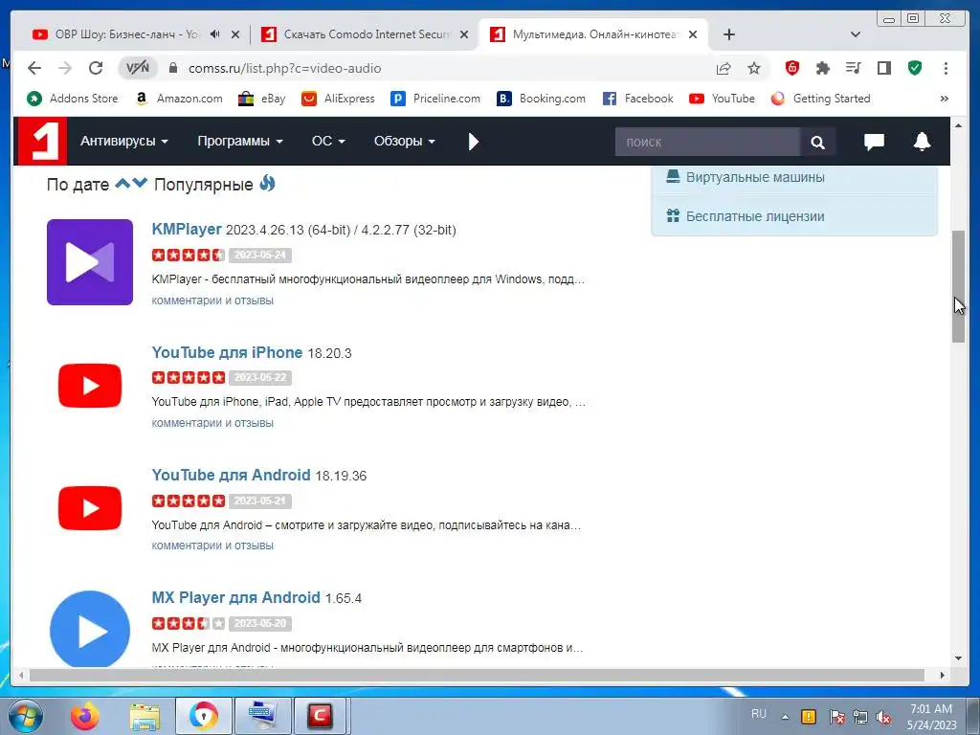This screenshot has height=735, width=980.
Task: Click the green shield extension icon
Action: [x=915, y=68]
